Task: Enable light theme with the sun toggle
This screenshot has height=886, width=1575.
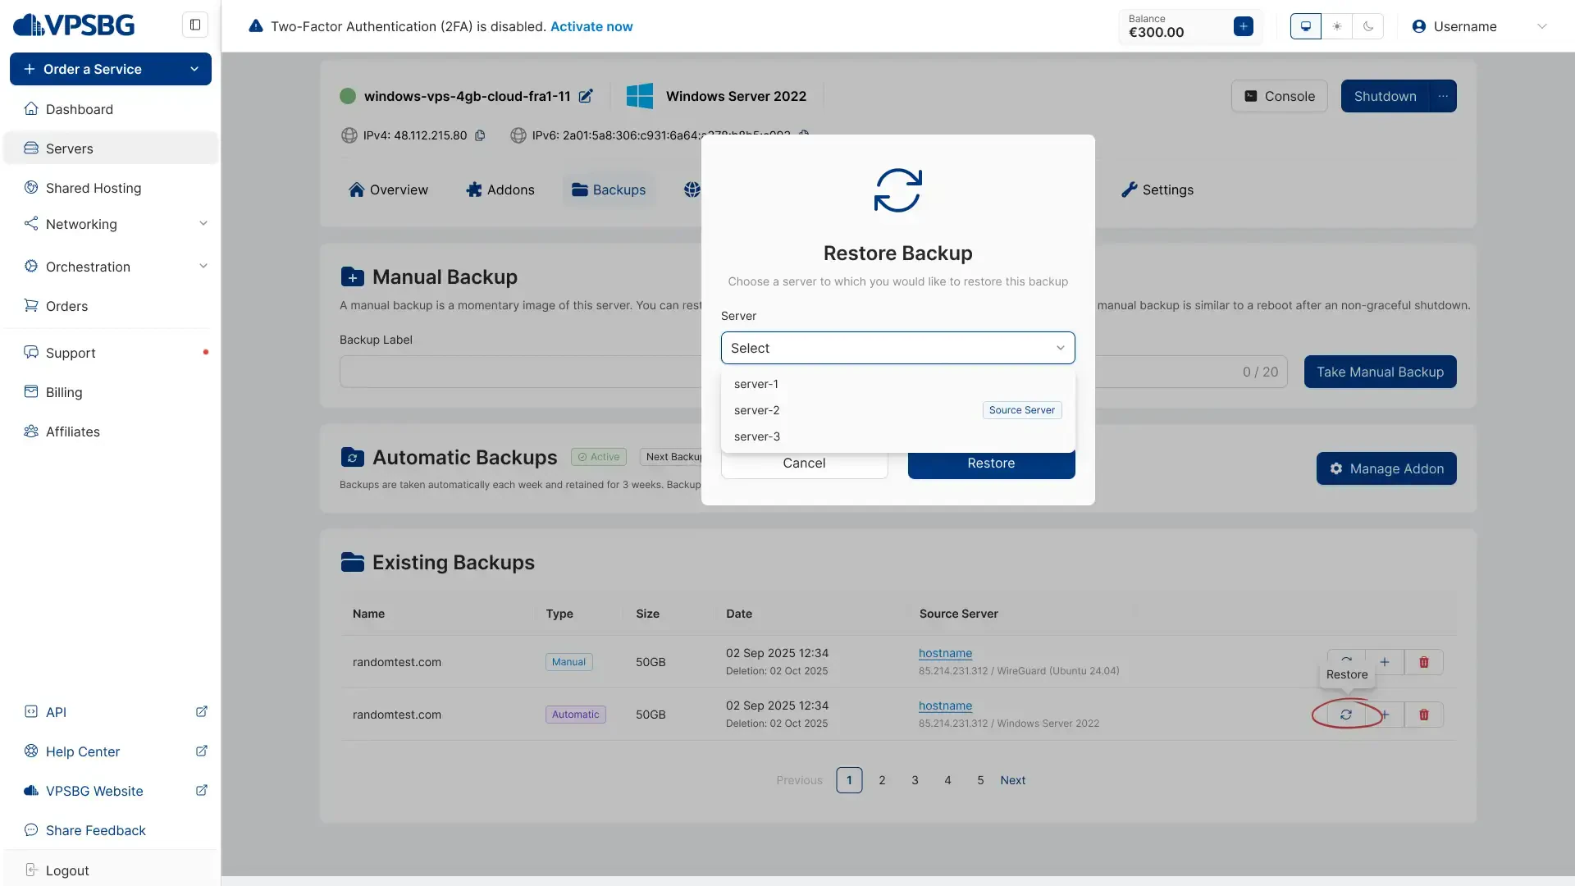Action: (1336, 26)
